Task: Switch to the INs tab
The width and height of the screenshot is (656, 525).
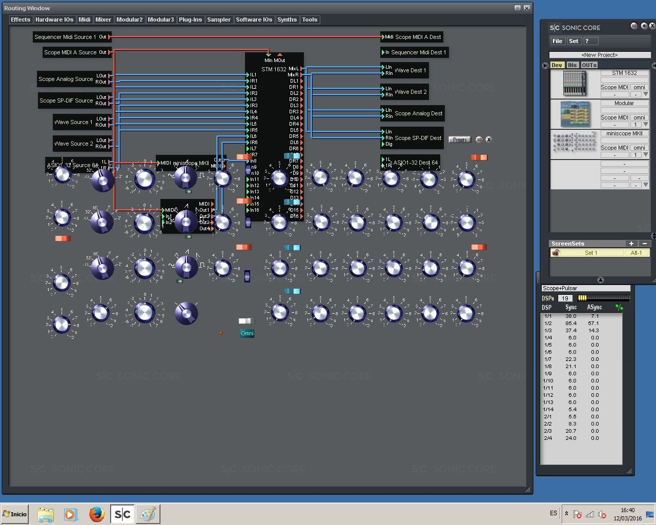Action: pyautogui.click(x=572, y=65)
